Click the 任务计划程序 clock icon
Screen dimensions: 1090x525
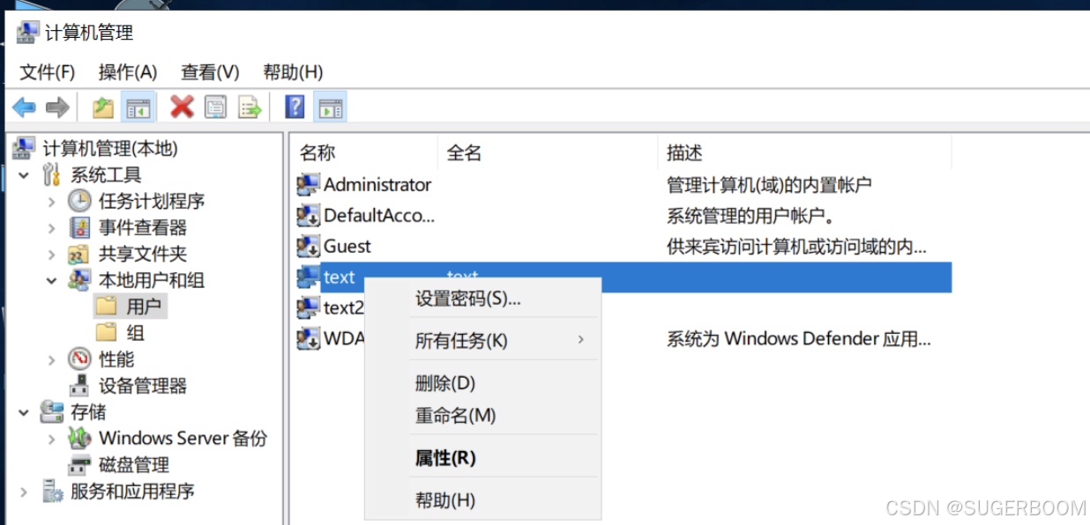click(79, 201)
